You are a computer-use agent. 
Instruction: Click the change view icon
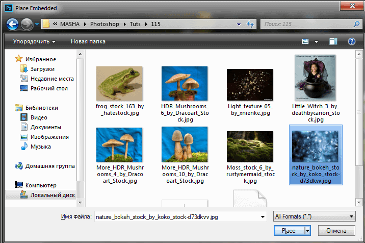coord(305,41)
